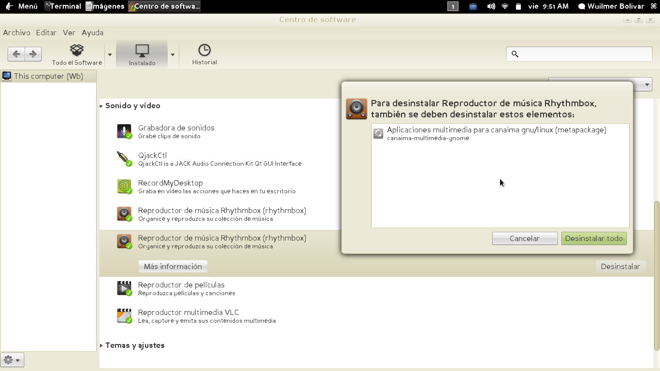Open the clock showing vie 9:51 AM

coord(548,6)
